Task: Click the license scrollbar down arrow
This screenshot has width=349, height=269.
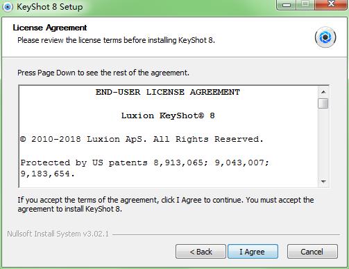Action: [323, 181]
